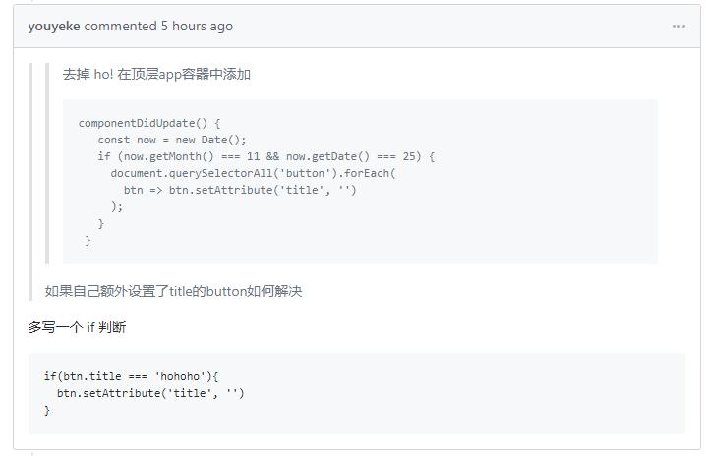706x456 pixels.
Task: Click the now.getMonth() === 11 condition line
Action: tap(266, 156)
